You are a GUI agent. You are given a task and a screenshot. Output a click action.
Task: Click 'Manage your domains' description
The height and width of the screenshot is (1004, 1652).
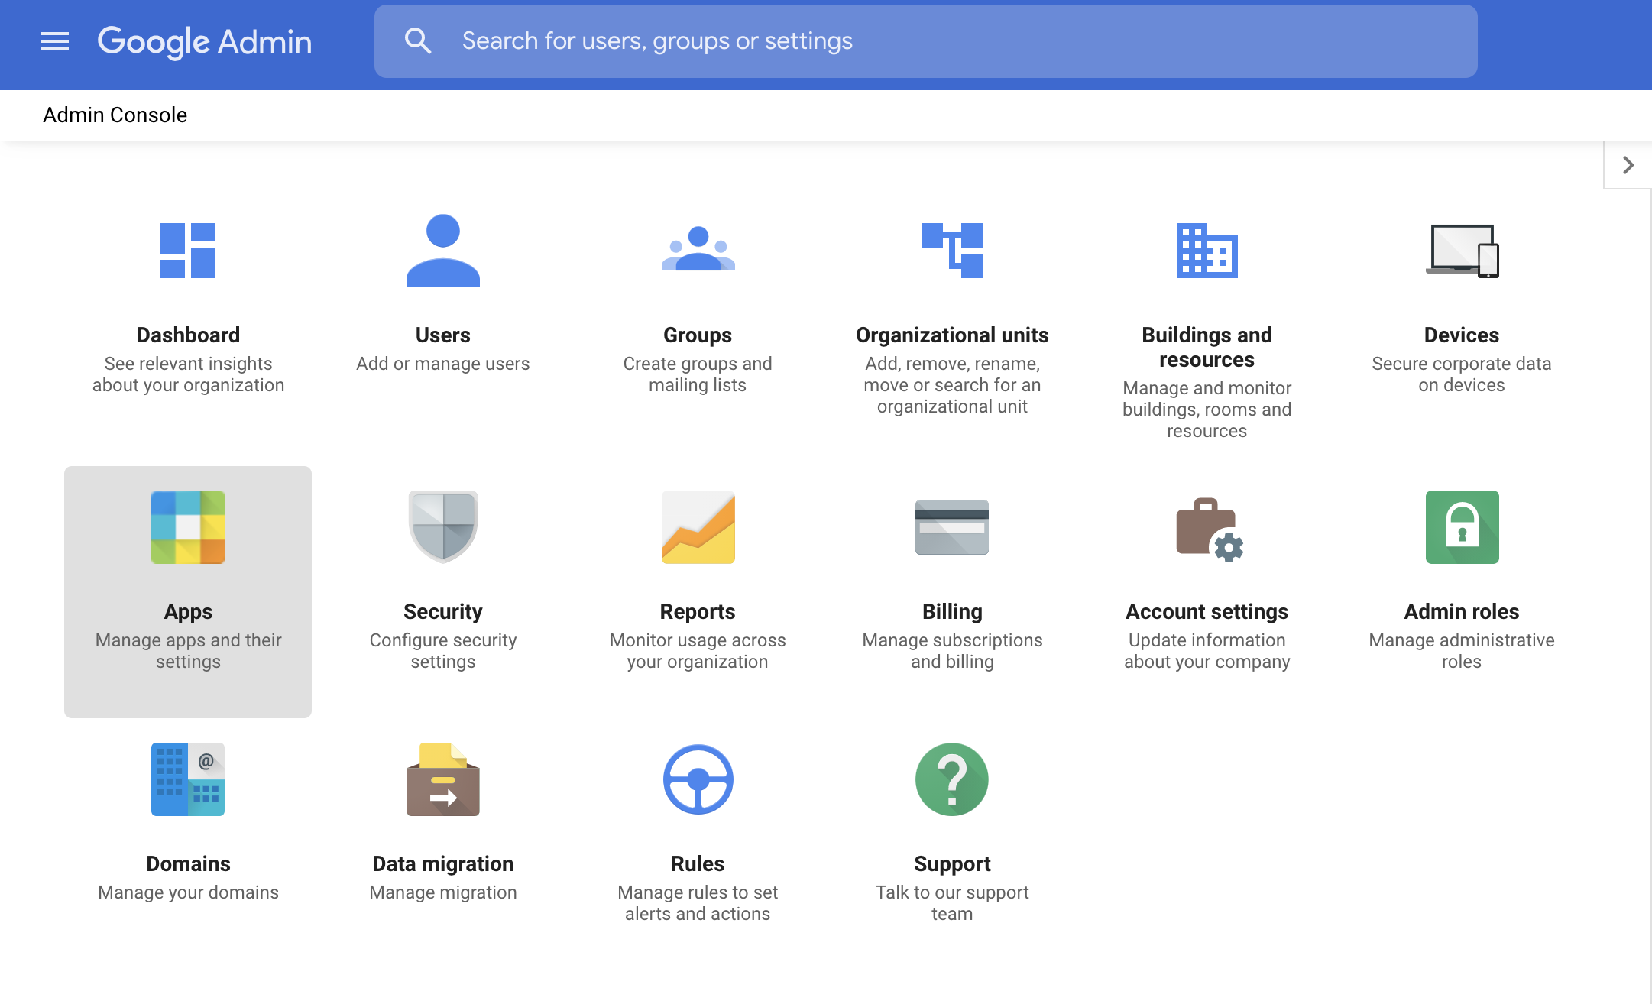188,892
